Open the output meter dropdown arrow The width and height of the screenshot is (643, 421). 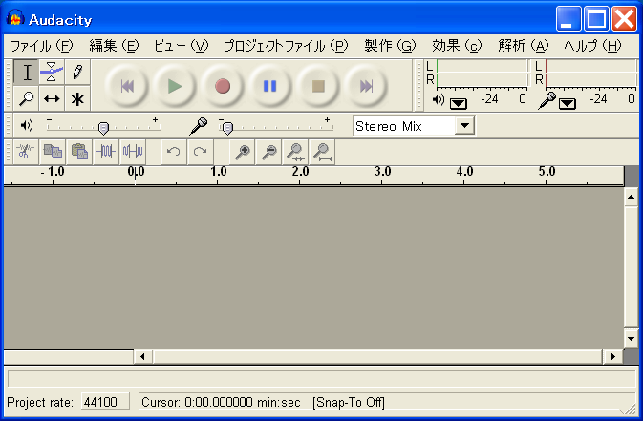458,104
